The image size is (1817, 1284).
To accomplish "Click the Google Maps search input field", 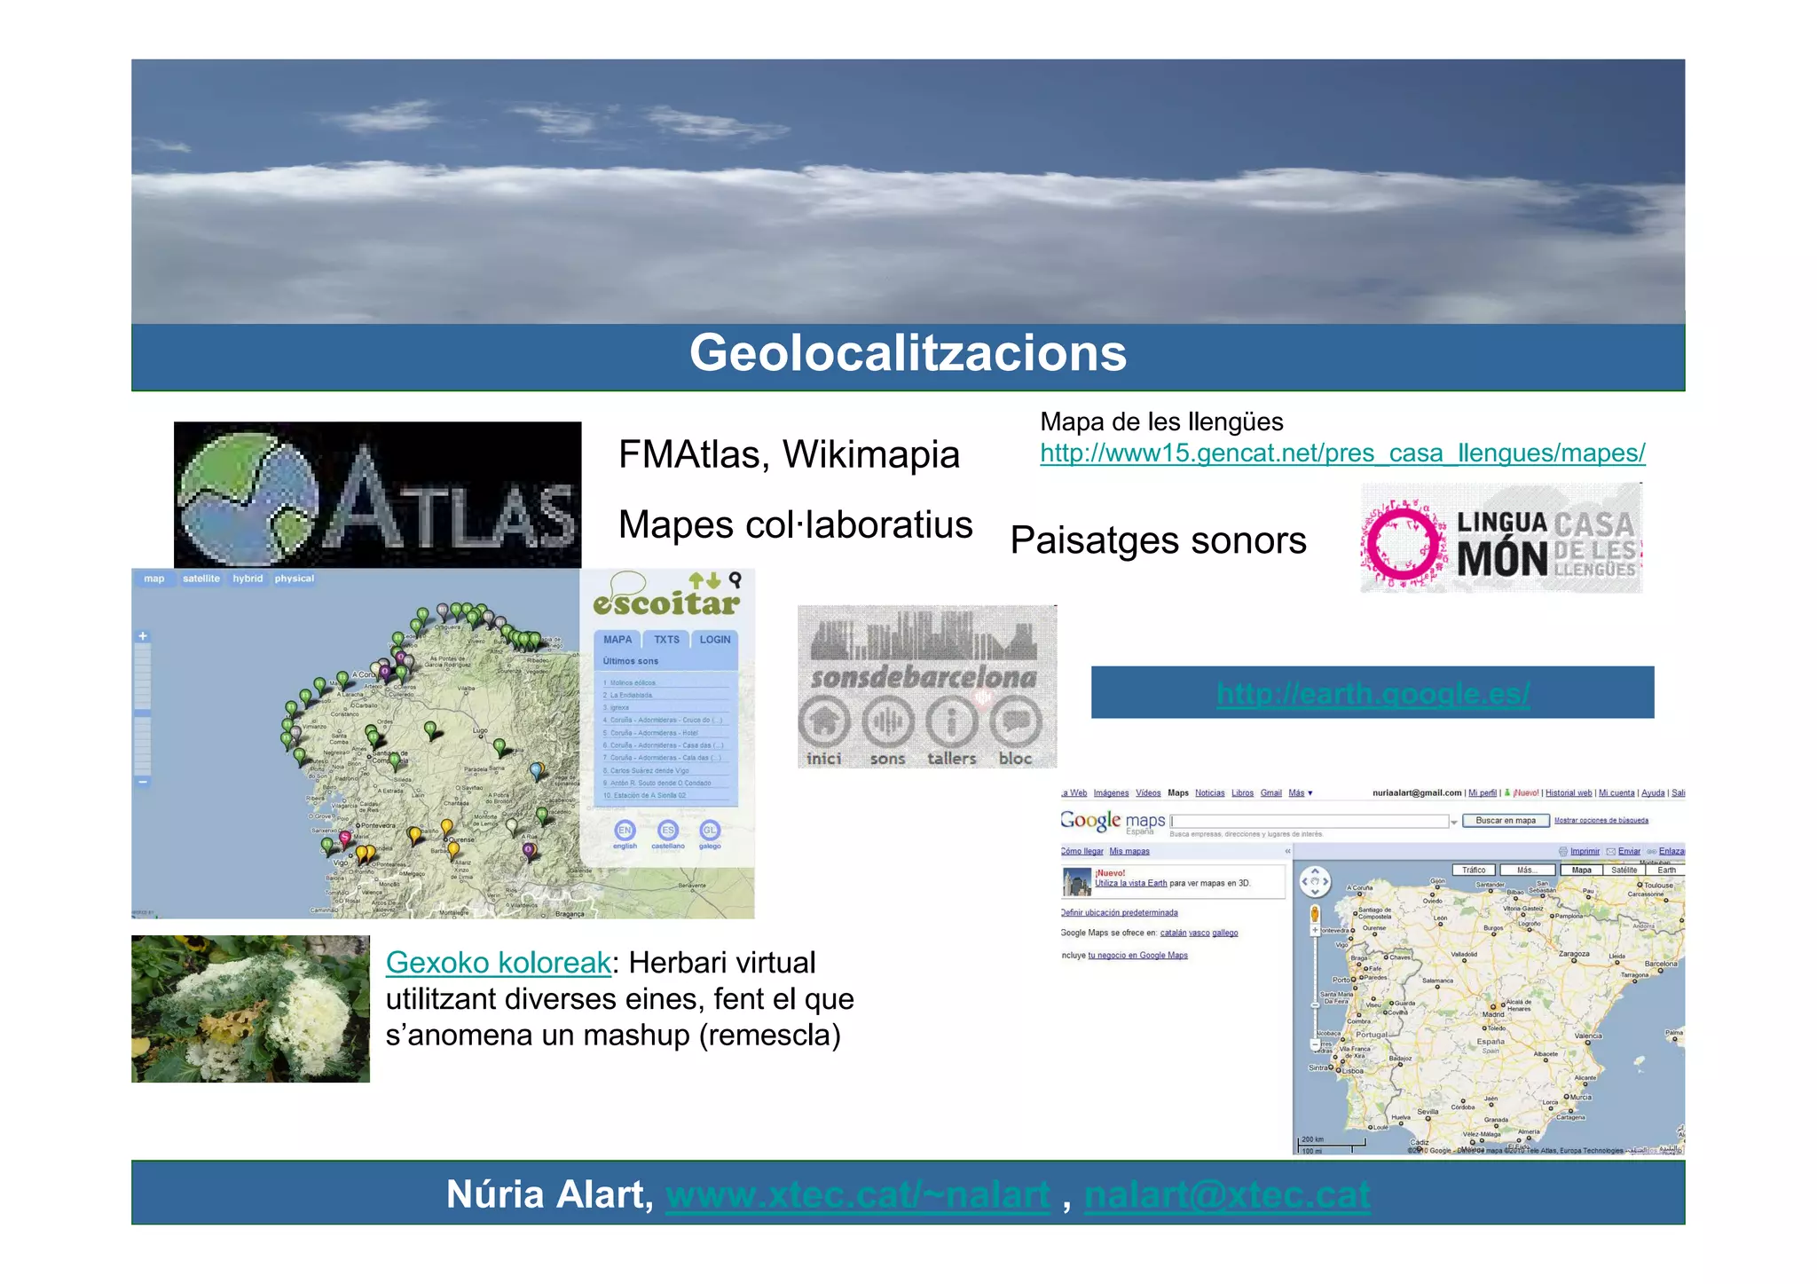I will click(x=1309, y=822).
